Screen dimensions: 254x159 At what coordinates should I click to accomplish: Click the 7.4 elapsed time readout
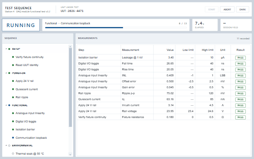pos(199,23)
